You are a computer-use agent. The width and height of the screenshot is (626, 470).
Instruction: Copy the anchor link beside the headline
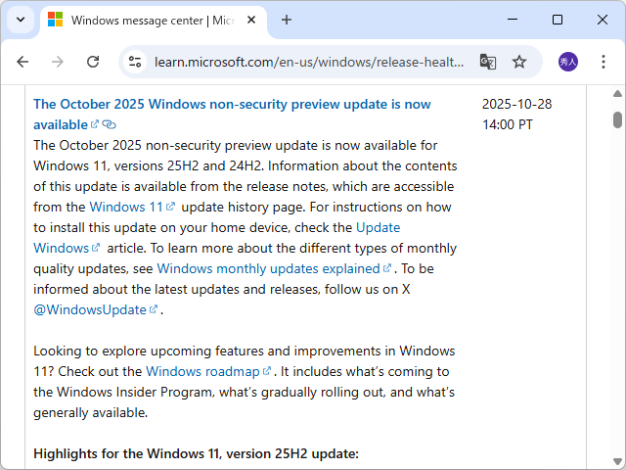(x=109, y=125)
